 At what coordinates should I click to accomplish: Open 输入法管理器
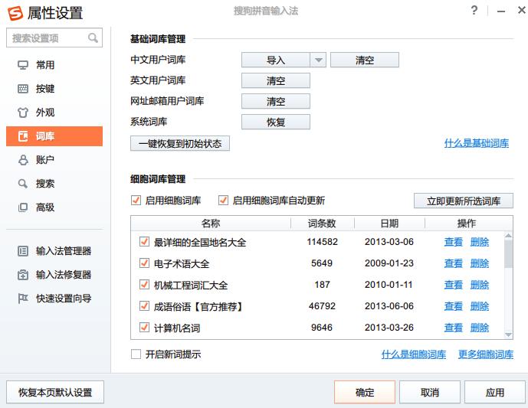point(54,251)
